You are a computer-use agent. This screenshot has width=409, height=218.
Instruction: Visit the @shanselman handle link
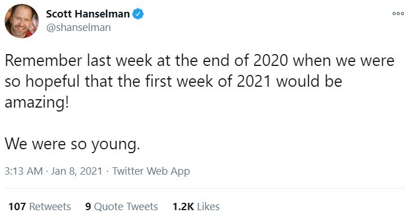tap(78, 28)
